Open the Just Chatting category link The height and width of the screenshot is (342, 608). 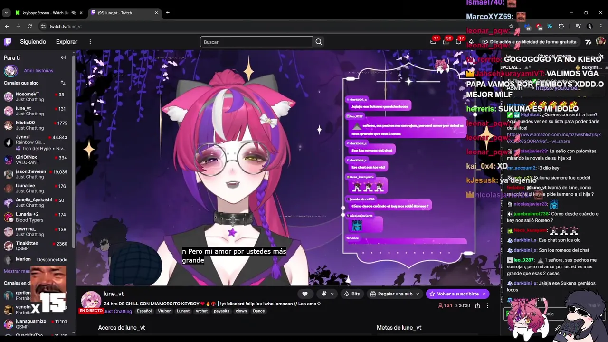point(118,312)
